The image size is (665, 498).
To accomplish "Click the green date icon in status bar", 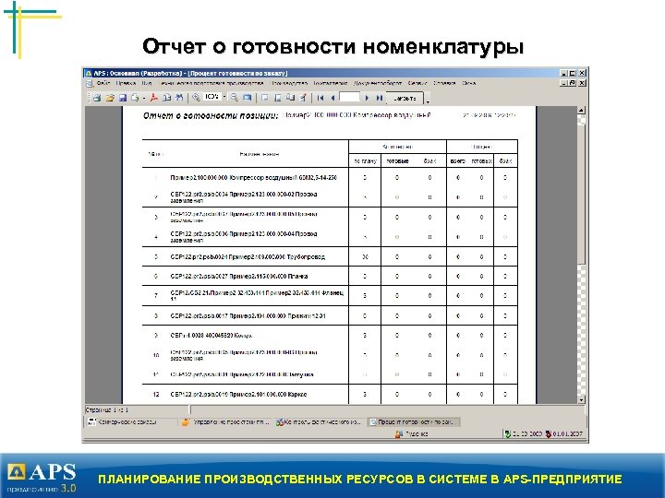I will click(507, 433).
